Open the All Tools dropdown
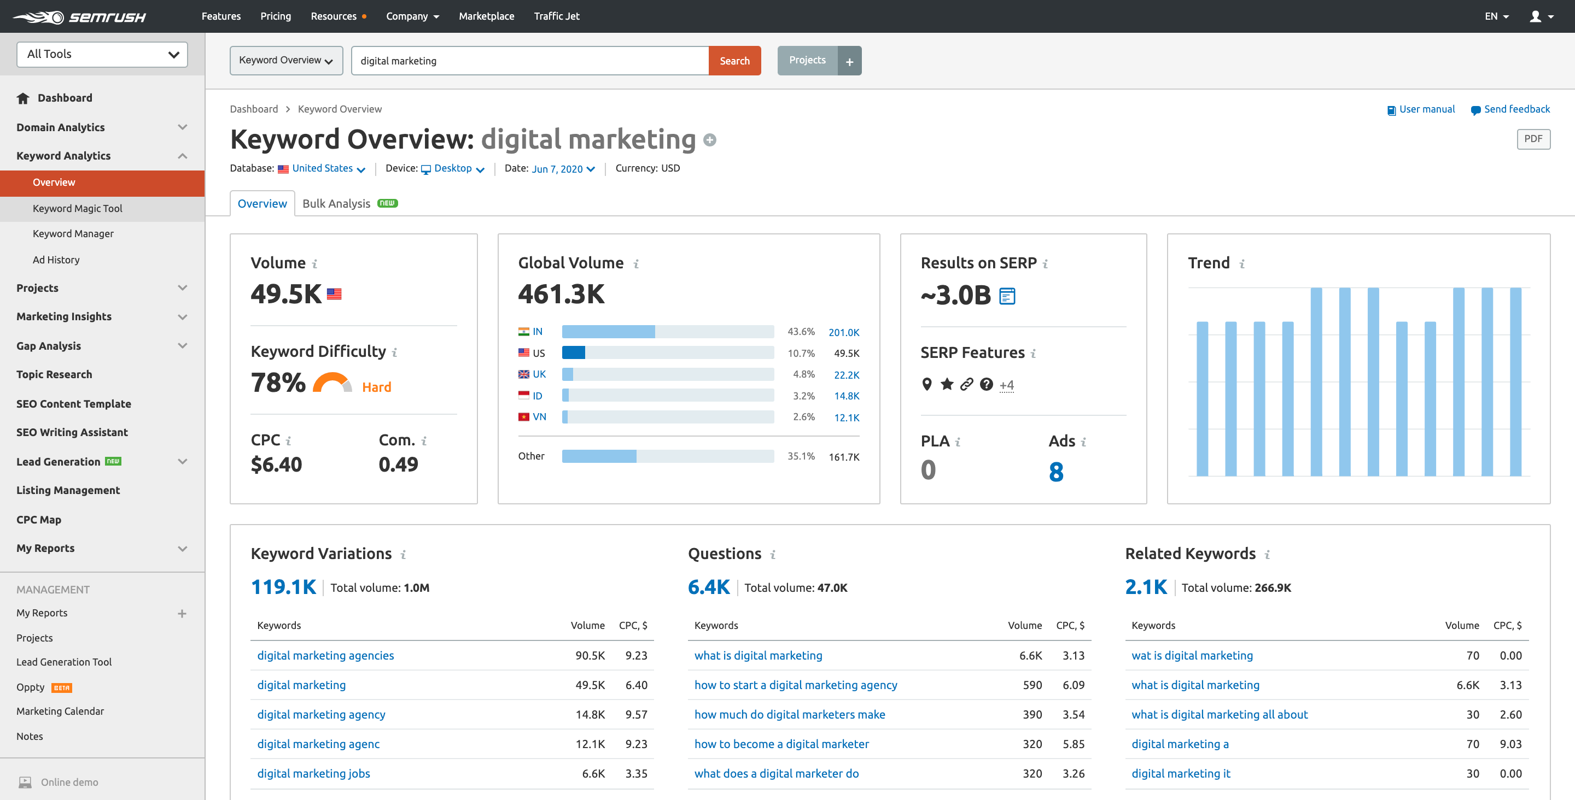The width and height of the screenshot is (1575, 800). click(x=102, y=55)
